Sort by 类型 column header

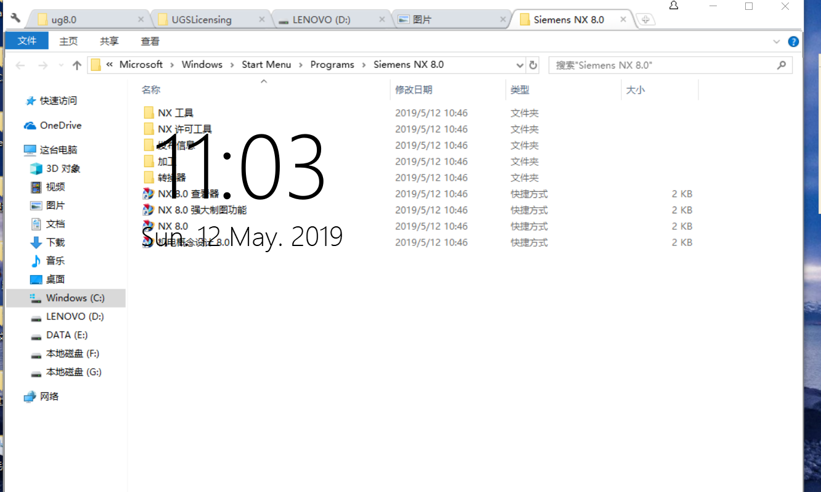(x=520, y=89)
